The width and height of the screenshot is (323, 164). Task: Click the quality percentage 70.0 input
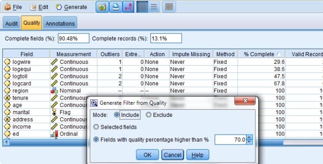(231, 140)
